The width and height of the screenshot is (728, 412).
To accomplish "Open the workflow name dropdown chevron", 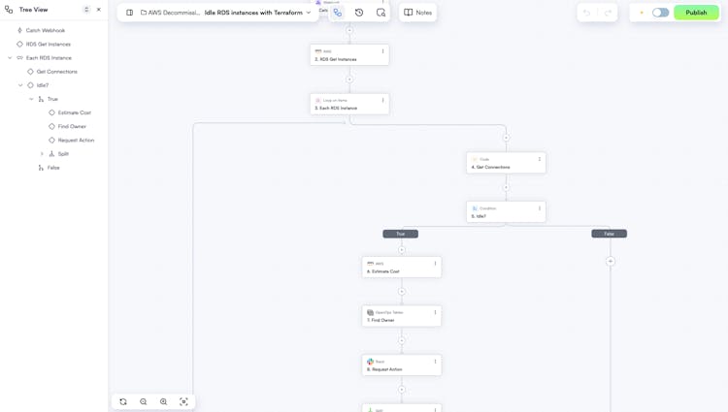I will coord(309,13).
